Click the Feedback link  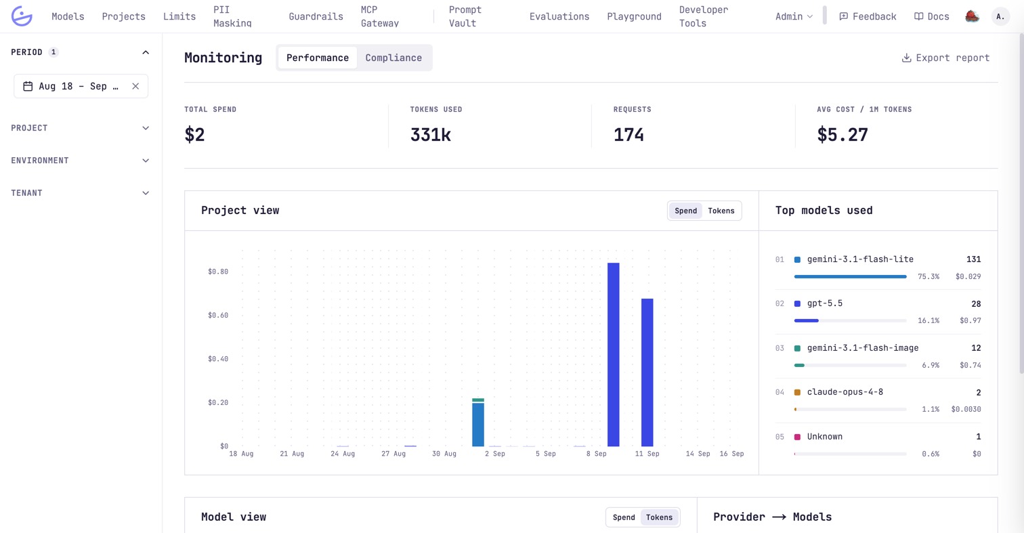click(x=868, y=16)
